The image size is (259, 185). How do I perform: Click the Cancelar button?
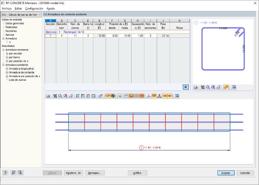tap(245, 173)
